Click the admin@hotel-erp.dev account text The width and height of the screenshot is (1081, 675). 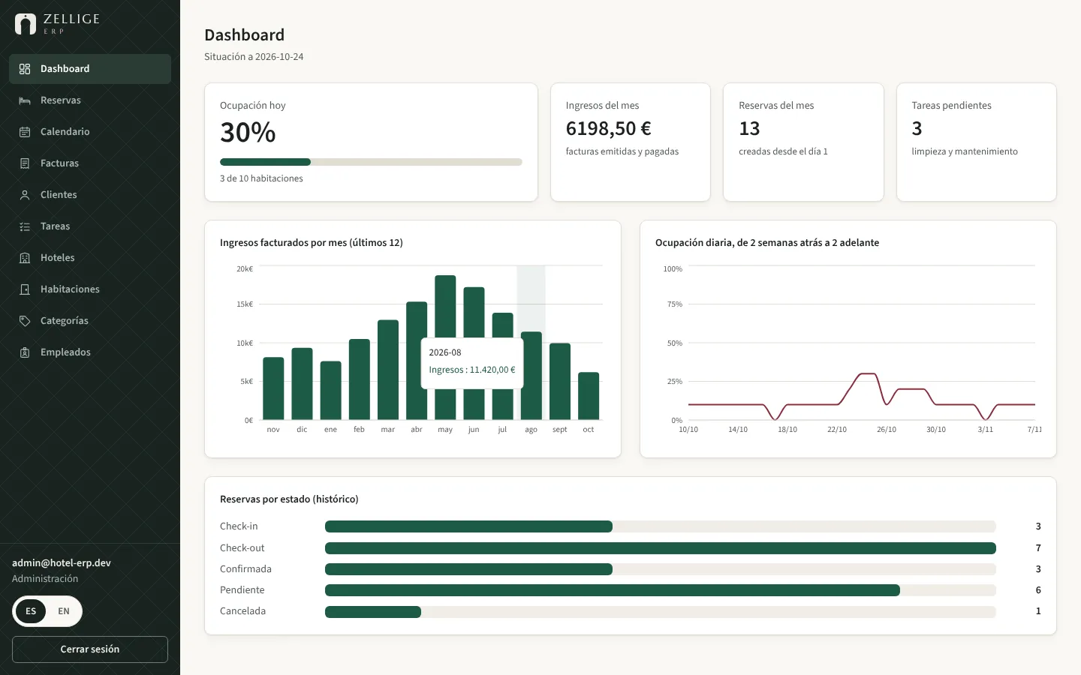(x=62, y=563)
